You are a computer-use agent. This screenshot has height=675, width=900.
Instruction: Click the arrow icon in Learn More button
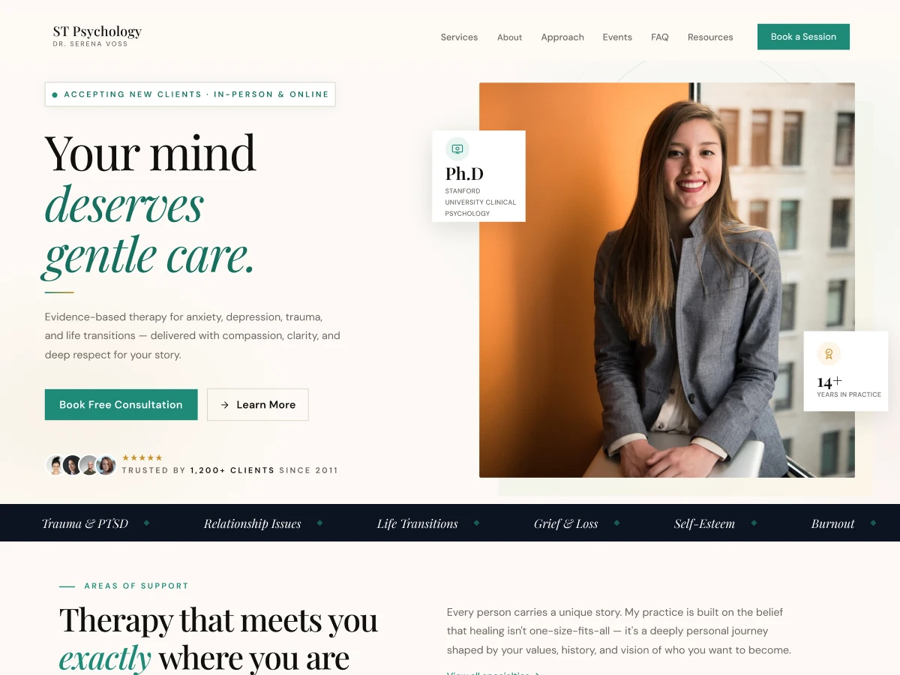[225, 405]
